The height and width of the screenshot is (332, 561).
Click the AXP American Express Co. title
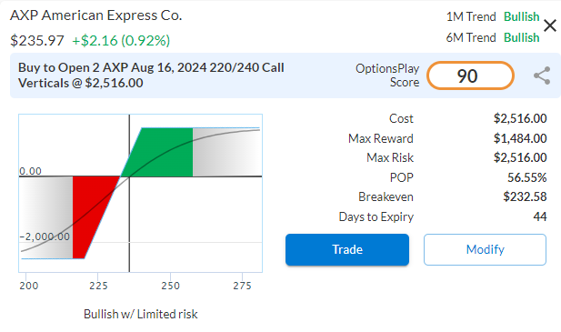coord(95,15)
